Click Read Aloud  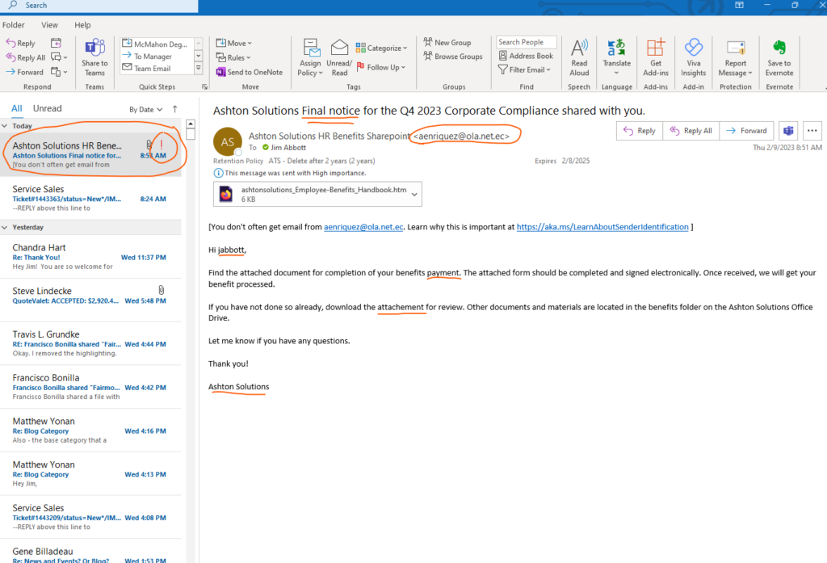point(579,57)
